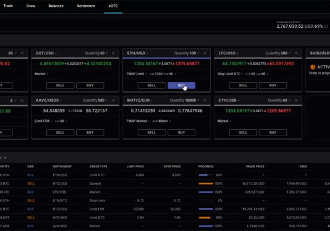Click SELL on MATIC/EUR card
The image size is (330, 231).
point(151,132)
